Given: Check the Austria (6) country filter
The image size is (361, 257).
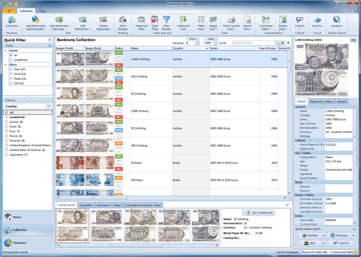Looking at the screenshot, I should click(6, 122).
